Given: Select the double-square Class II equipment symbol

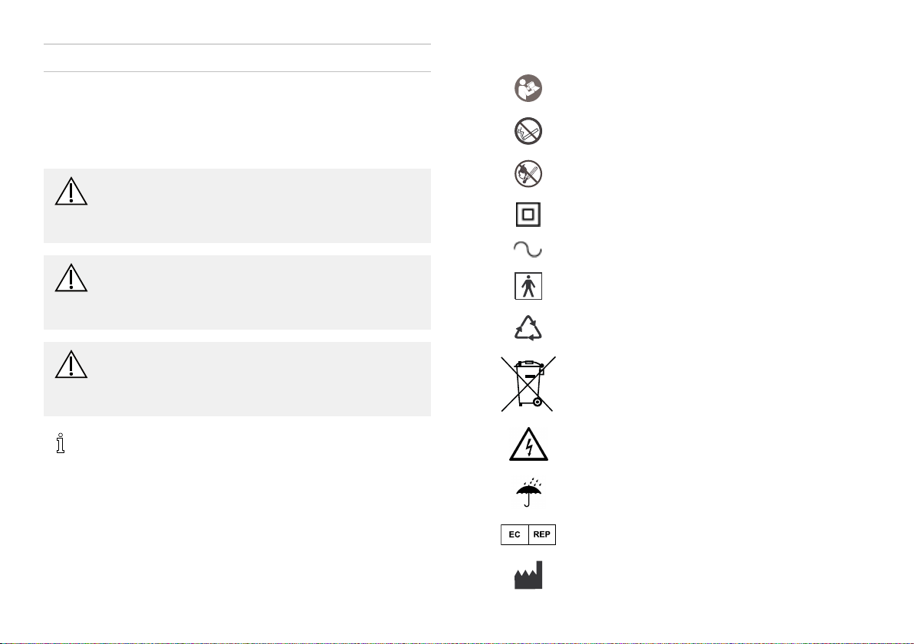Looking at the screenshot, I should (528, 215).
